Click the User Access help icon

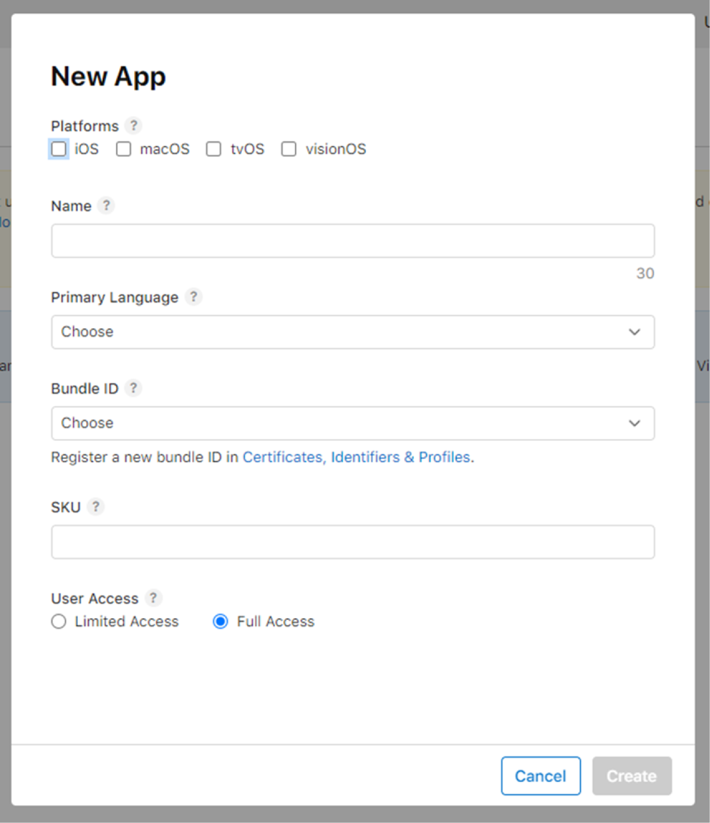coord(153,598)
